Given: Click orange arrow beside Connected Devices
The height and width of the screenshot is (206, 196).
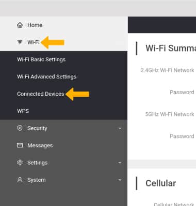Looking at the screenshot, I should point(77,94).
